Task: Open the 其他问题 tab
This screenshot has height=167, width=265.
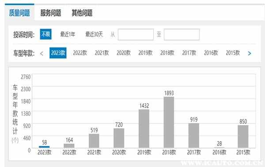Action: click(x=82, y=13)
